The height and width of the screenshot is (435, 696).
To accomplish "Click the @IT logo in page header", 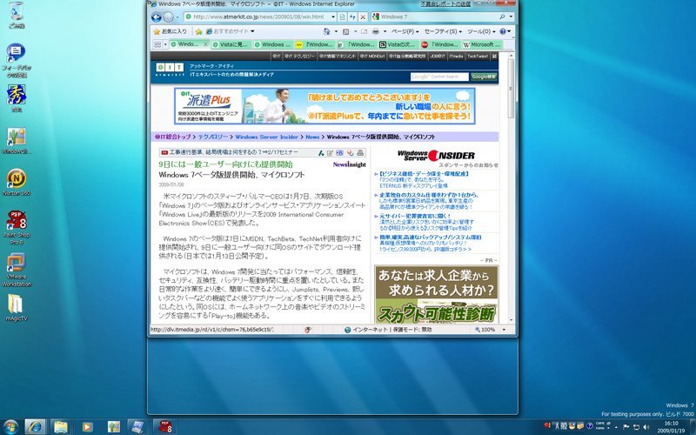I will [x=170, y=69].
